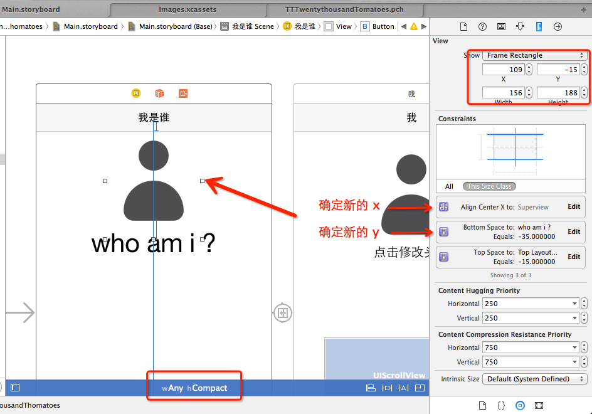Filter constraints to This Size Class
592x414 pixels.
489,186
